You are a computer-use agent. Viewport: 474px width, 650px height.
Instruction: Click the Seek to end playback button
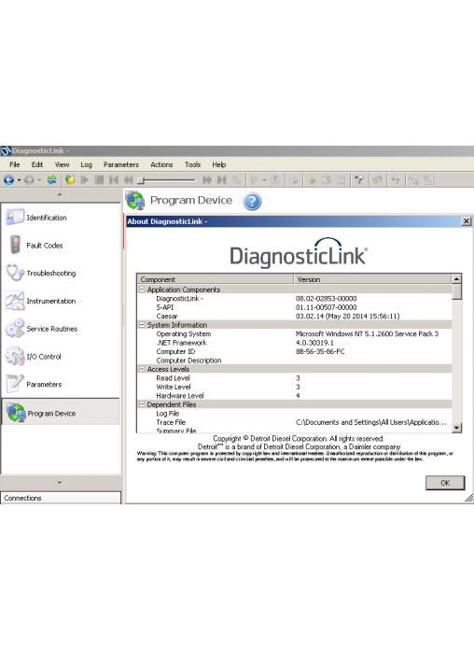(x=222, y=180)
